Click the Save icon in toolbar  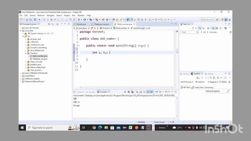pyautogui.click(x=27, y=20)
